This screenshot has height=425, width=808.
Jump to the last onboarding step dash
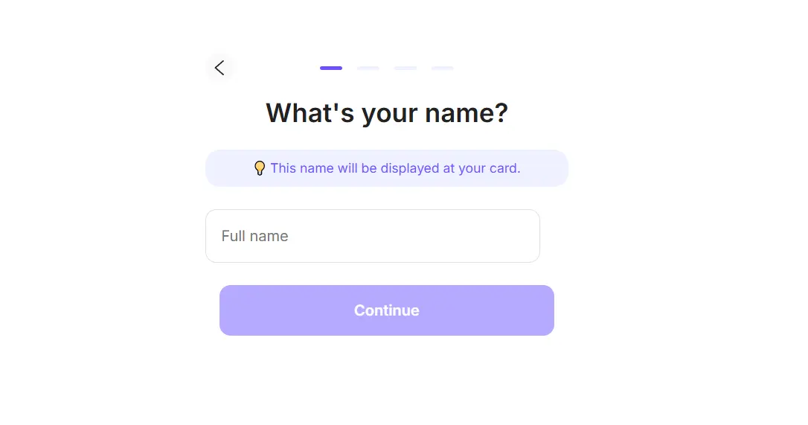tap(442, 68)
